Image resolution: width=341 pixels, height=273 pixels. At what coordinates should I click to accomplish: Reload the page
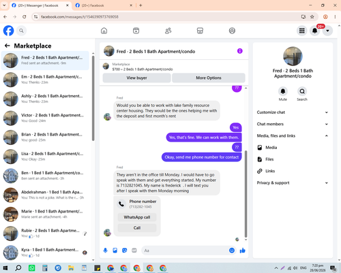[25, 17]
